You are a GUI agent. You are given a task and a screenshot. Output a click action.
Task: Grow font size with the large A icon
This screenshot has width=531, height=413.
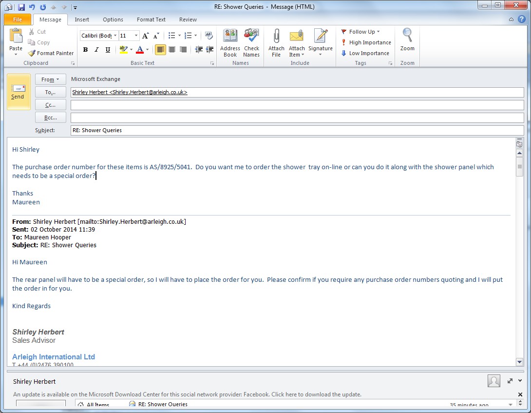pos(145,36)
